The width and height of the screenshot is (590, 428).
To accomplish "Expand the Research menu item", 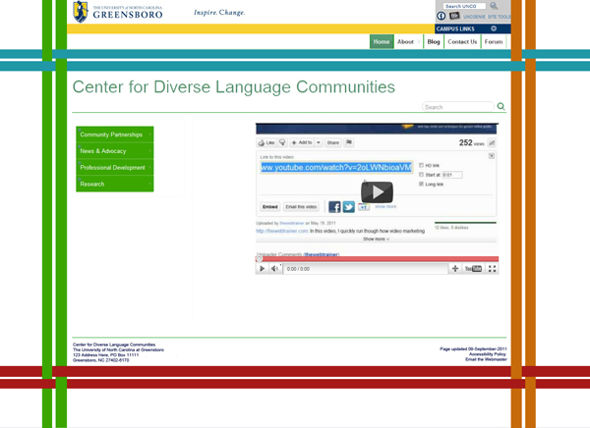I will tap(115, 185).
